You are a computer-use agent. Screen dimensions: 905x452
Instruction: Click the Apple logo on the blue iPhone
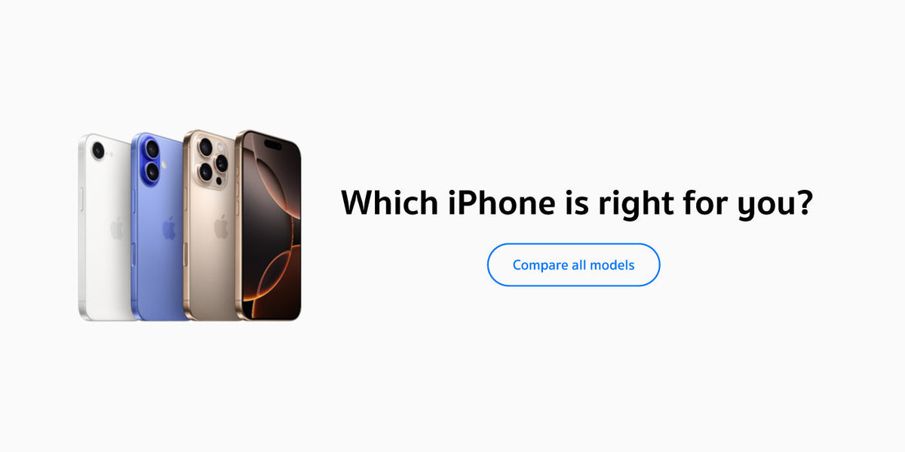(170, 228)
